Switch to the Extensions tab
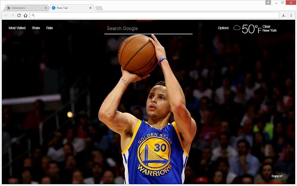The width and height of the screenshot is (297, 186). pyautogui.click(x=26, y=8)
